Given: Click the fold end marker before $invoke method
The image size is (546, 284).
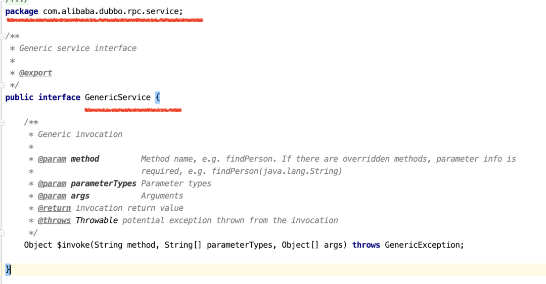Looking at the screenshot, I should coord(2,233).
